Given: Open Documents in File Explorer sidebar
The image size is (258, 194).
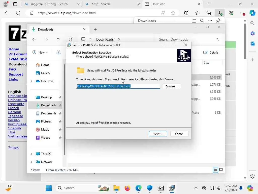Looking at the screenshot, I should 49,113.
